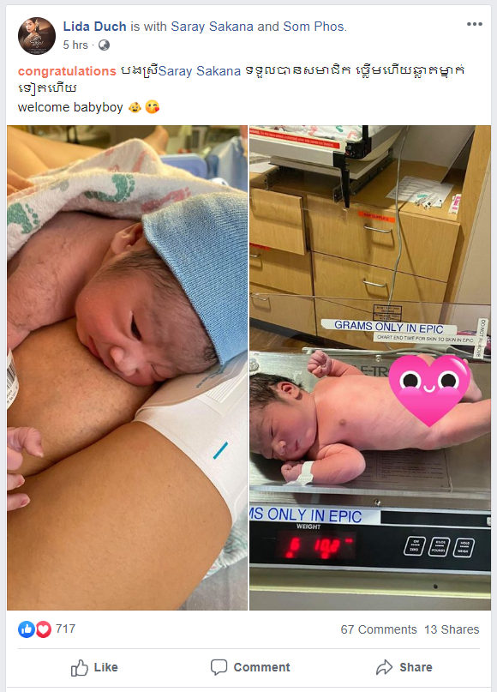Click the blue Like reaction icon
Screen dimensions: 497x692
pyautogui.click(x=26, y=629)
